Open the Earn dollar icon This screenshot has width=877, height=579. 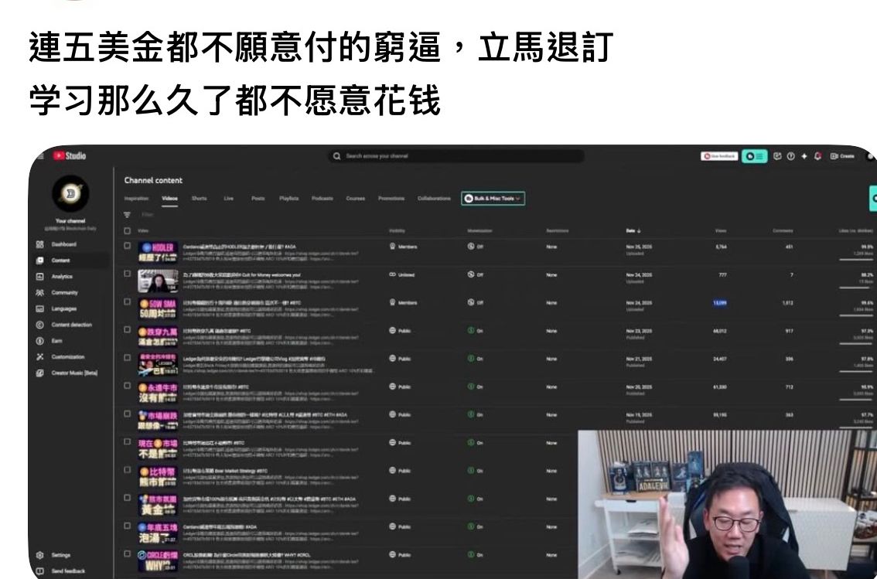pos(39,340)
